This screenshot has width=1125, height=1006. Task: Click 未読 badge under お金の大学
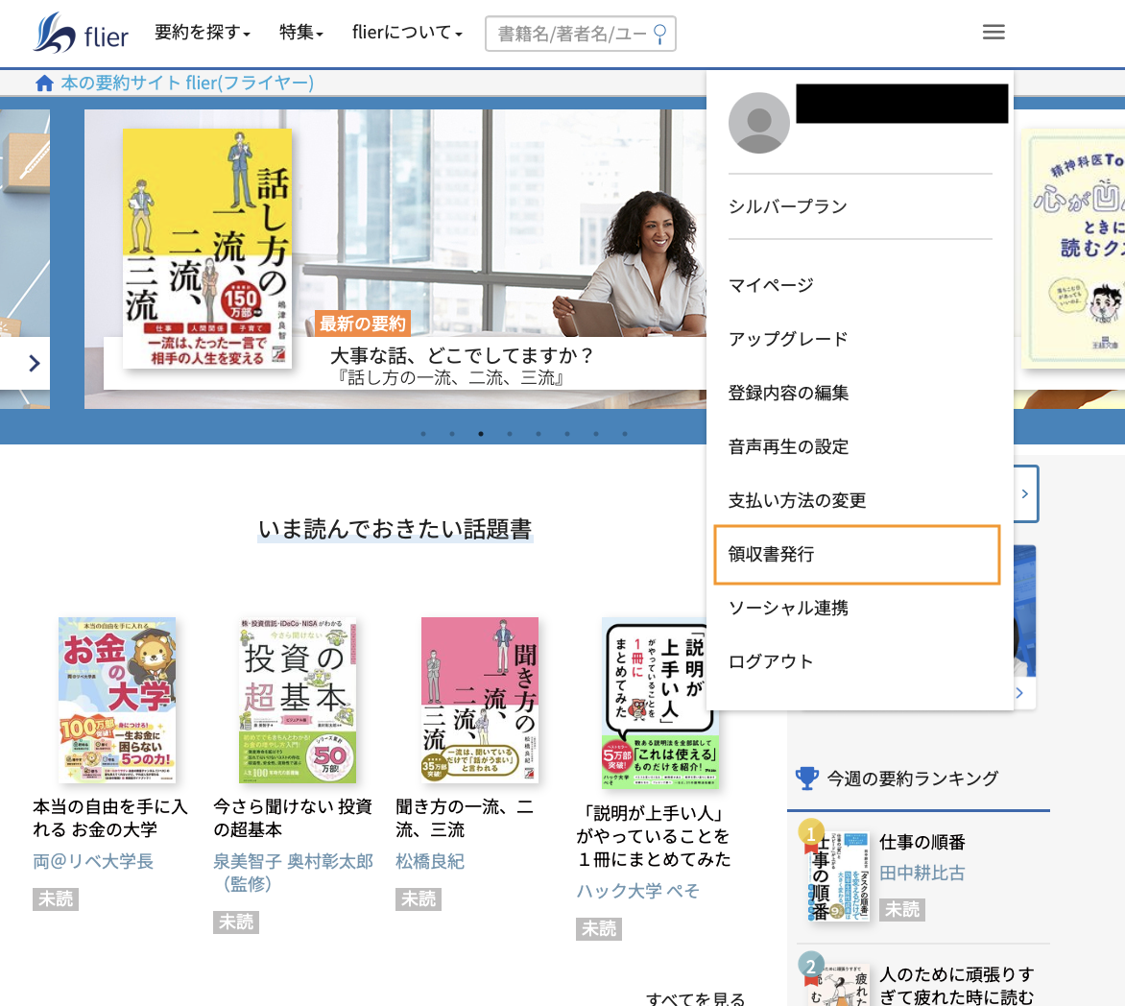[x=56, y=899]
